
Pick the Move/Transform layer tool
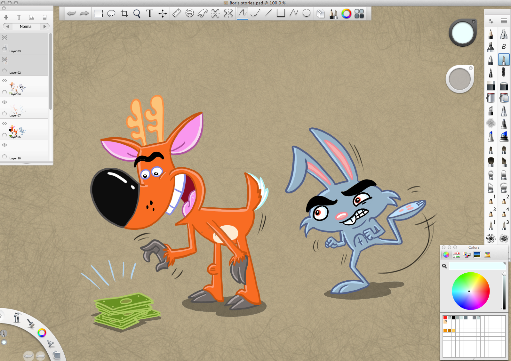163,13
